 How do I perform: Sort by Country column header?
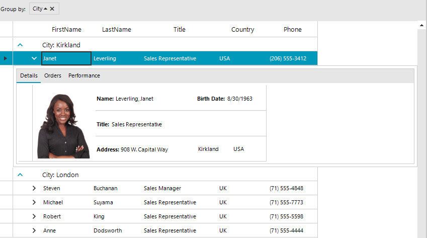click(242, 29)
